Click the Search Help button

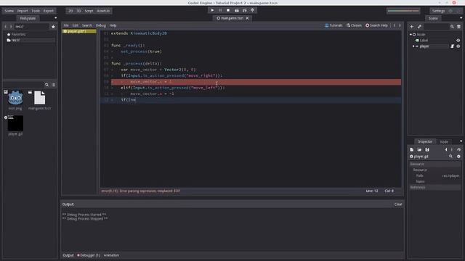coord(376,25)
